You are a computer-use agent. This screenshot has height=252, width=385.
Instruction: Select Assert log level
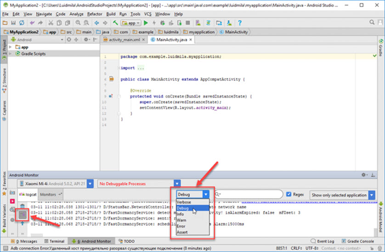point(192,232)
